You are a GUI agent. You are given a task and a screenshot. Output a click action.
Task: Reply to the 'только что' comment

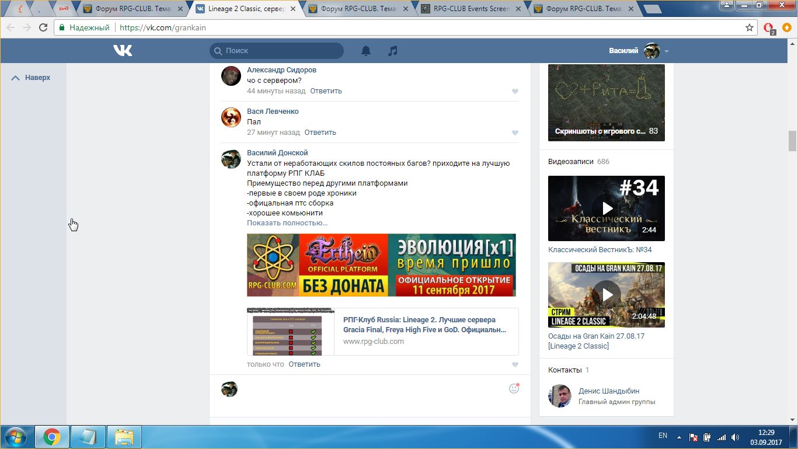(x=304, y=364)
